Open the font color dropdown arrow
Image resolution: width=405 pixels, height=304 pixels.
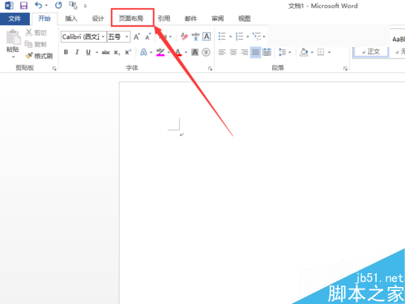(185, 52)
